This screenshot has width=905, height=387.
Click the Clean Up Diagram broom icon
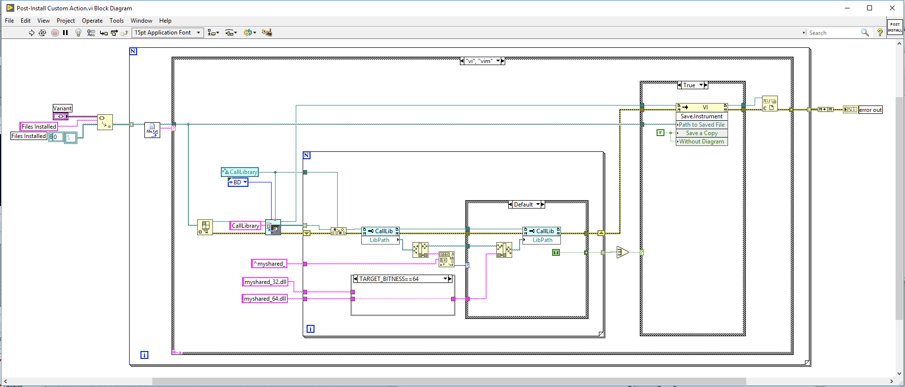(267, 33)
